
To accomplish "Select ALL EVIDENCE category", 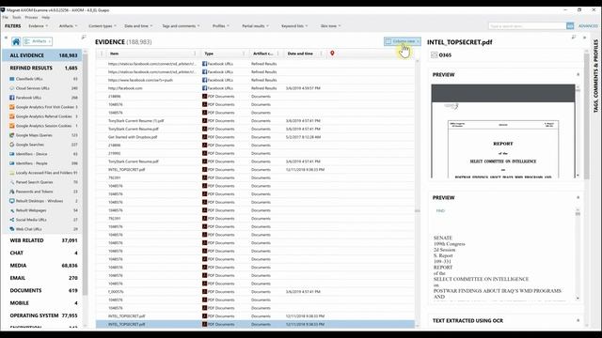I will 42,55.
